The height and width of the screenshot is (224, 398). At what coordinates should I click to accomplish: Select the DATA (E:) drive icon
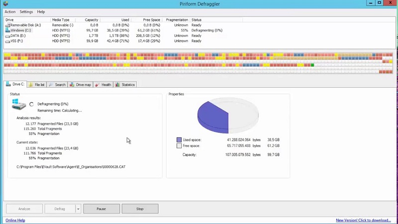tap(7, 36)
